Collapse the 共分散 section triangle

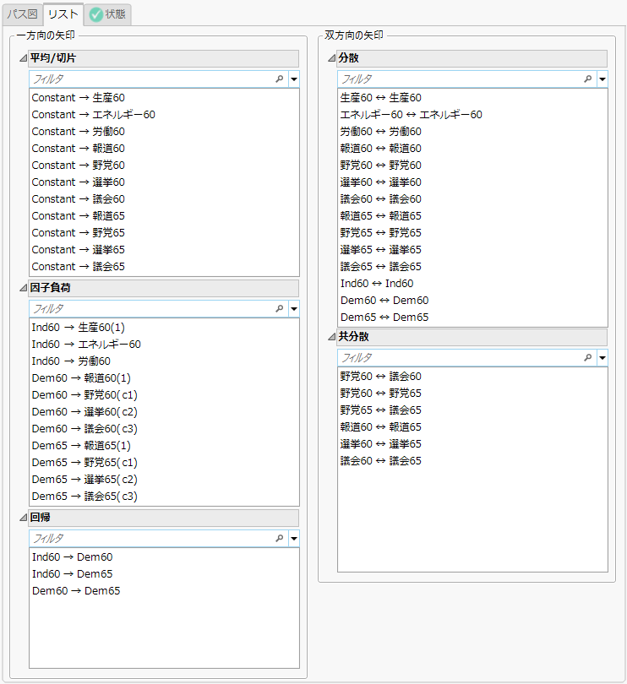point(332,337)
